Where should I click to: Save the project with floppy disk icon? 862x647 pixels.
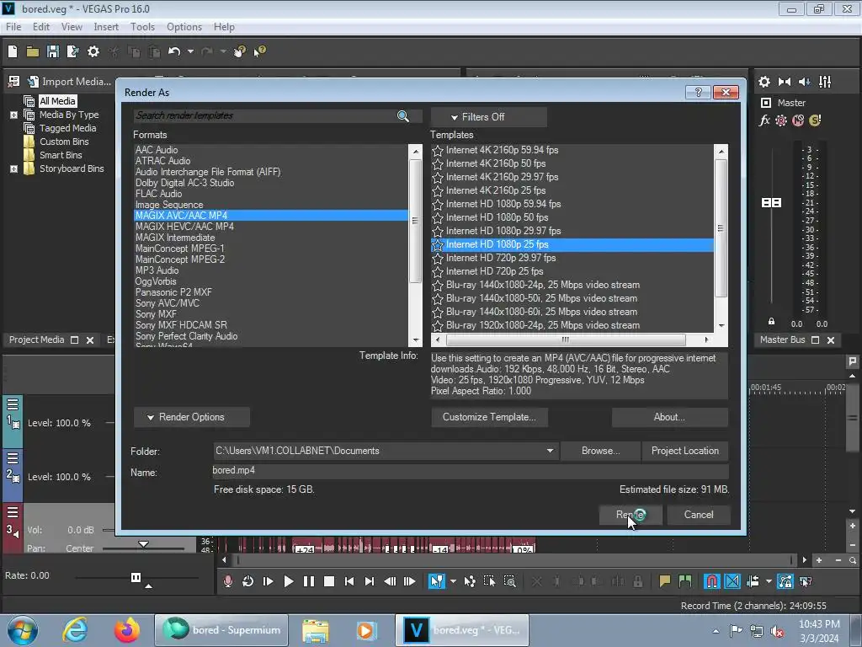coord(53,51)
